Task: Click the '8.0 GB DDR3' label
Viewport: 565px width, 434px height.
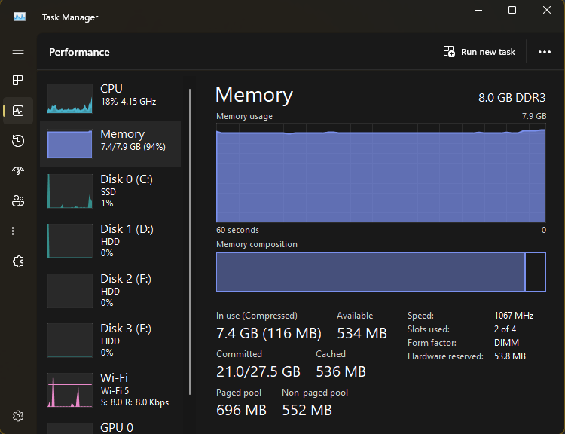Action: tap(512, 98)
